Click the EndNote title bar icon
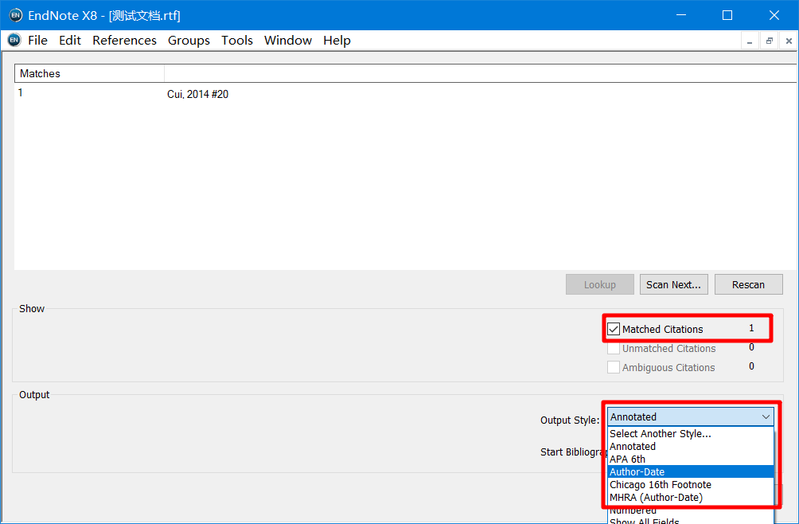The height and width of the screenshot is (524, 799). [x=16, y=15]
